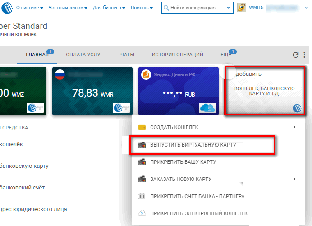Choose 'Прикрепить электронный кошелёк'

pyautogui.click(x=218, y=213)
